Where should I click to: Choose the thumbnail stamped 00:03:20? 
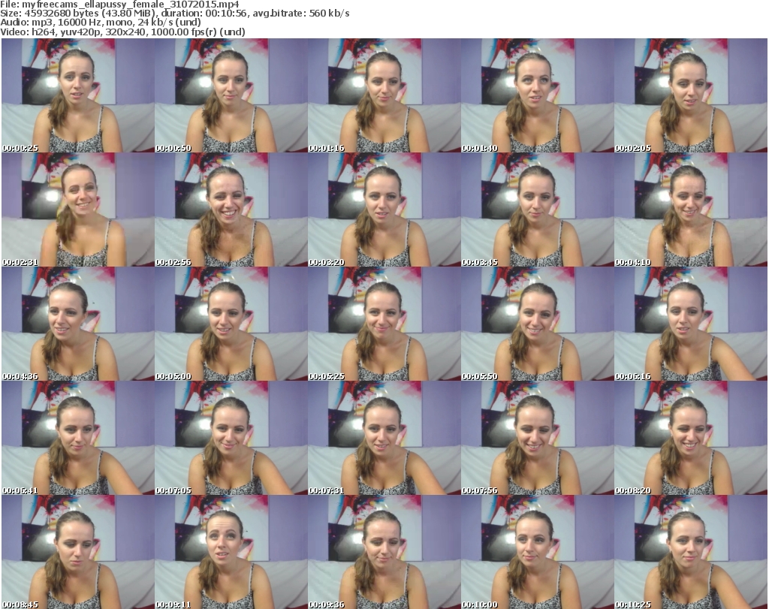(384, 210)
